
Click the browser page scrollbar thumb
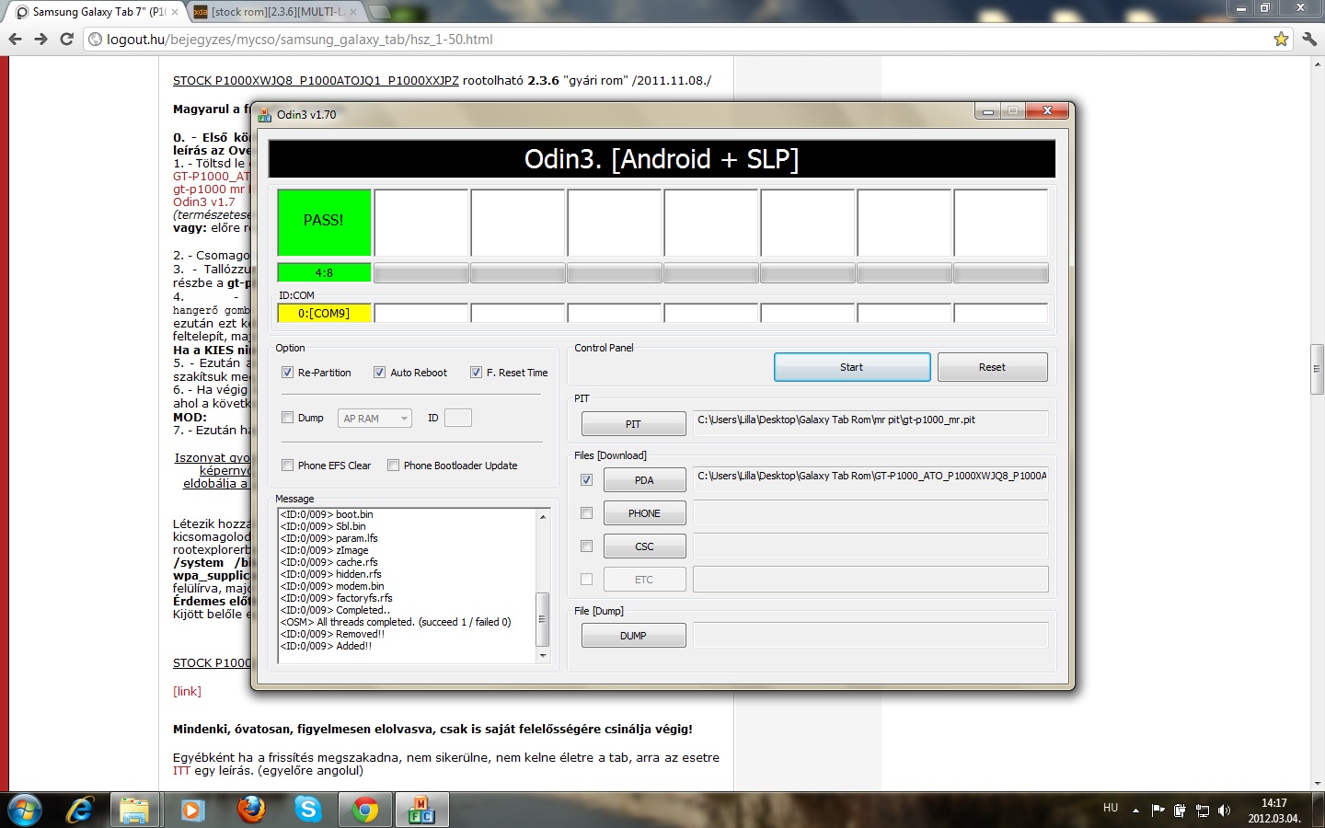coord(1318,369)
